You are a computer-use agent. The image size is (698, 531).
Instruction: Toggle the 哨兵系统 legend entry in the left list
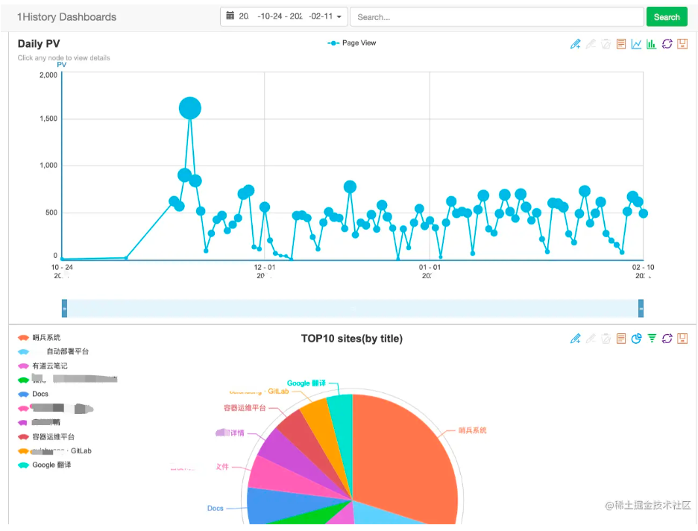tap(40, 337)
